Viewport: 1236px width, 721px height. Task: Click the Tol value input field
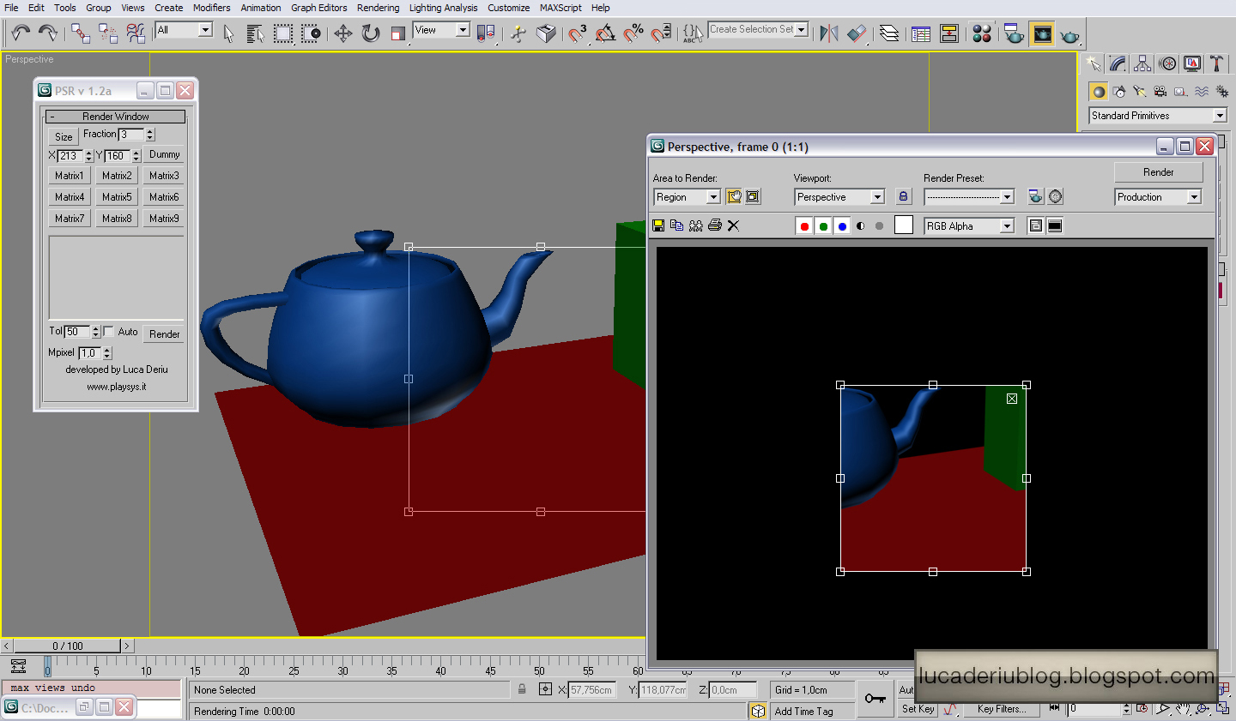pos(77,332)
